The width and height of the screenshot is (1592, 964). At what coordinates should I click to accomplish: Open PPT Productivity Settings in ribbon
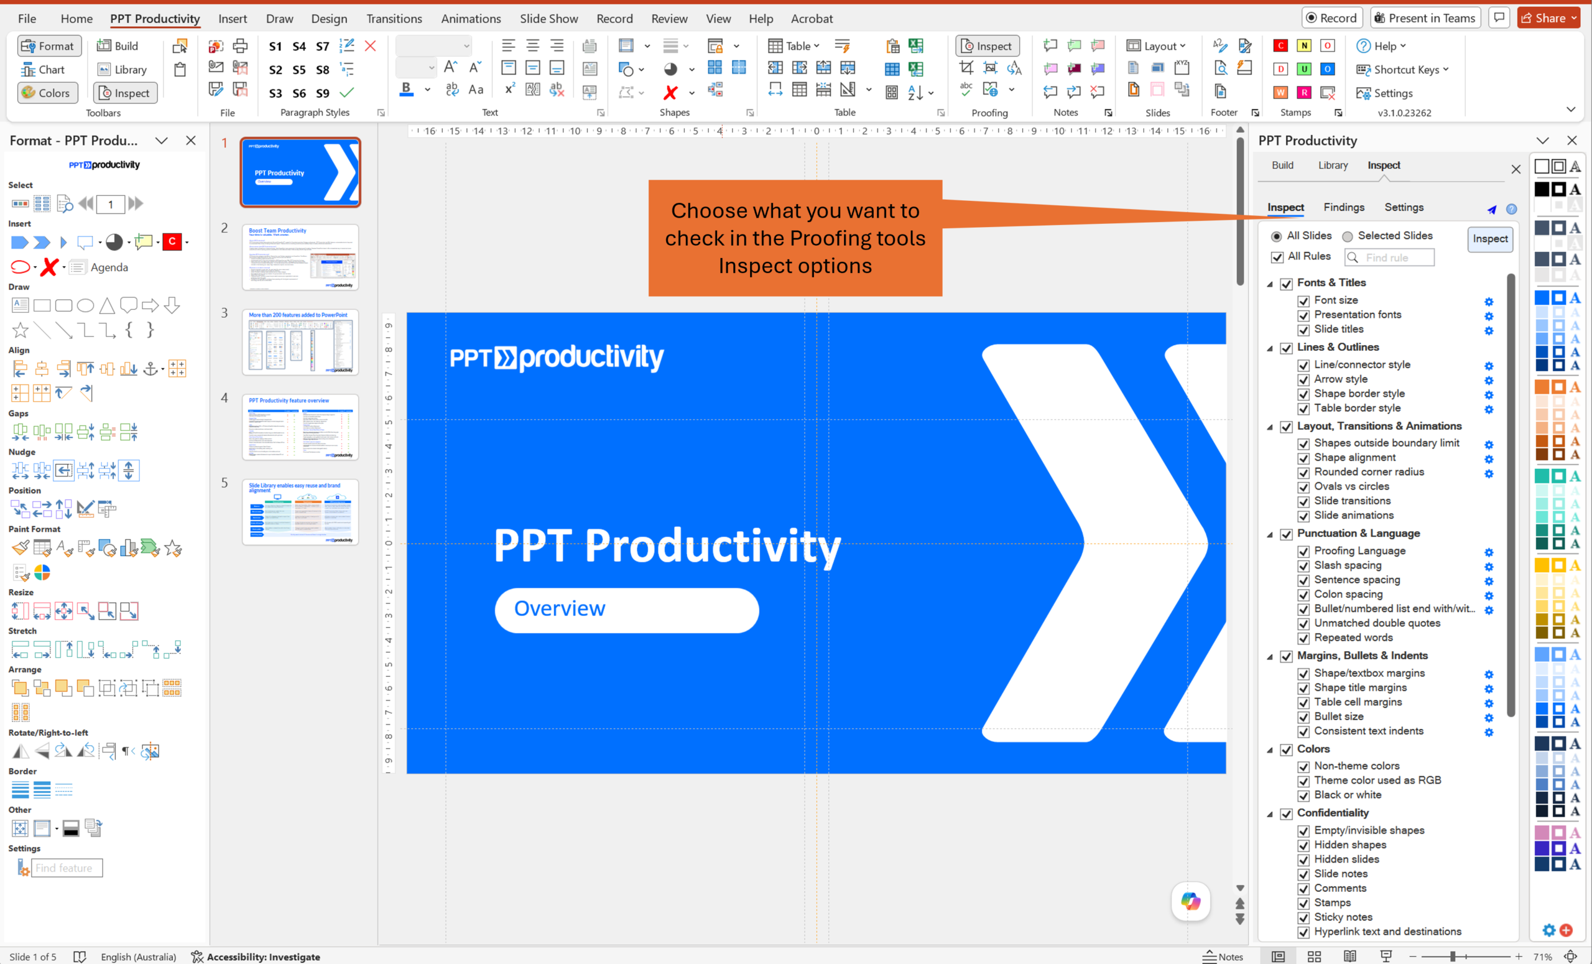(1384, 93)
